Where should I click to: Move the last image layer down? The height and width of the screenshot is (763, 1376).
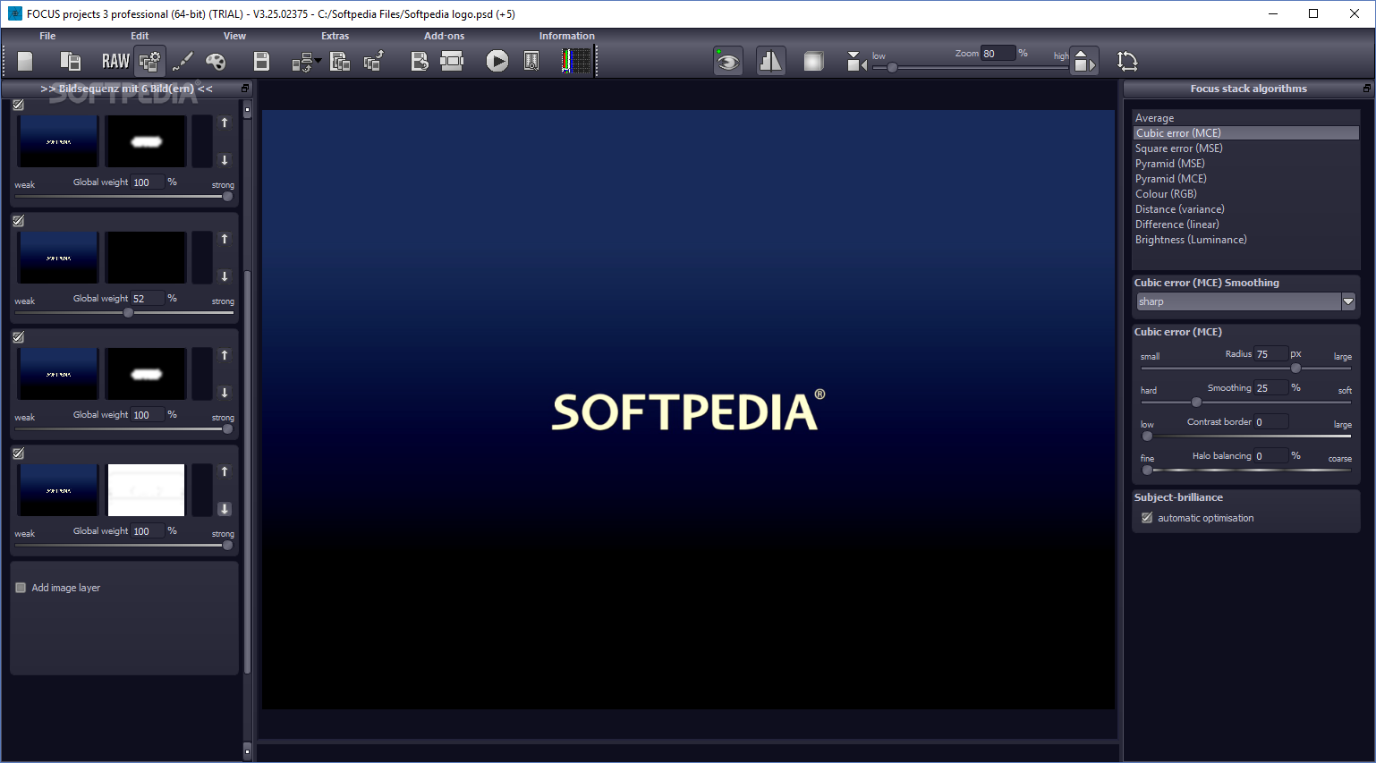tap(225, 509)
